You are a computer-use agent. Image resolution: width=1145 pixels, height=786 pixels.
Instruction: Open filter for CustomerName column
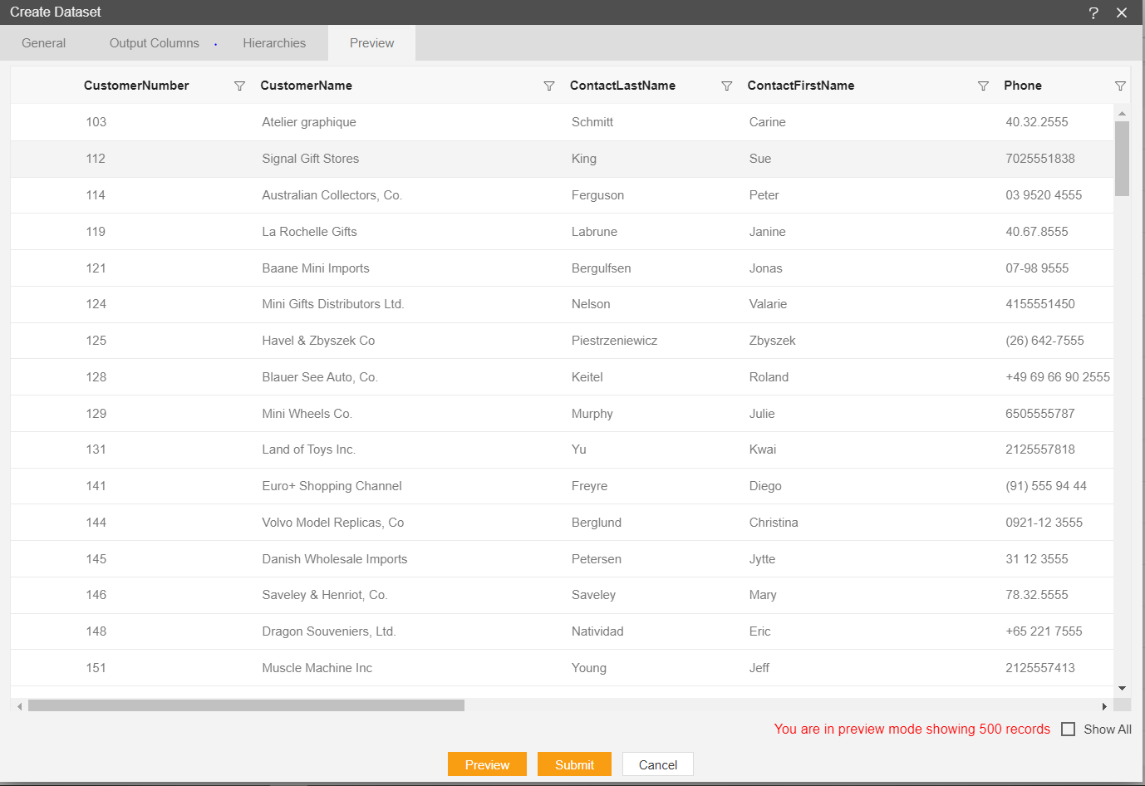548,86
